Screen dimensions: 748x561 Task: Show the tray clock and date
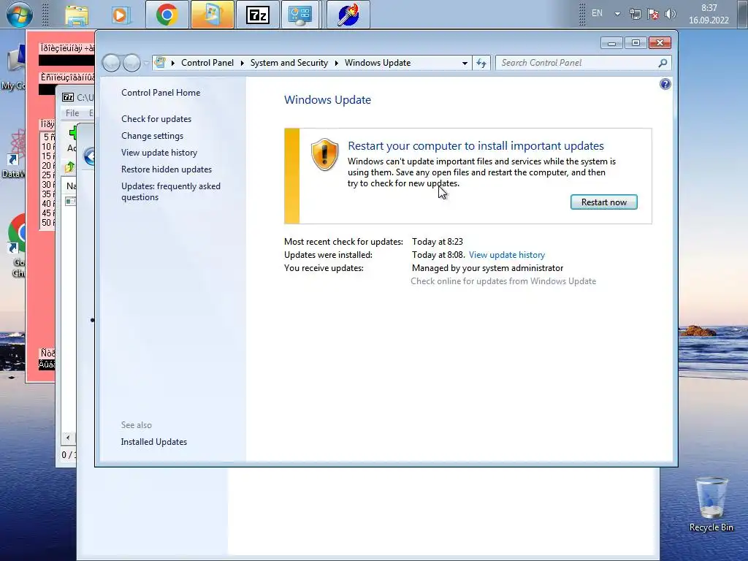tap(709, 14)
